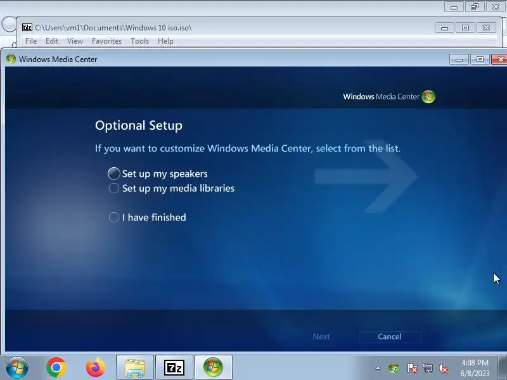
Task: Cancel the Optional Setup wizard
Action: click(x=390, y=337)
